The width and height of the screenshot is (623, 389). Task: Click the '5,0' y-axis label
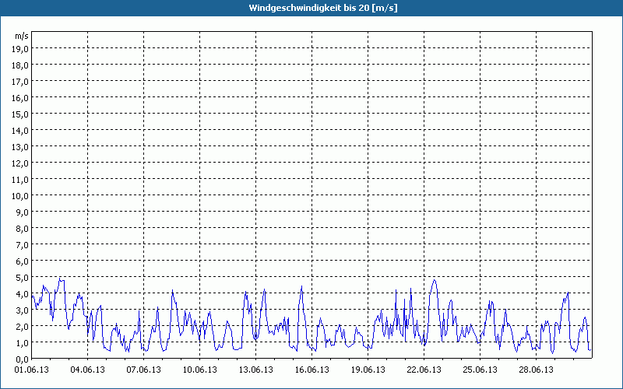[x=22, y=278]
